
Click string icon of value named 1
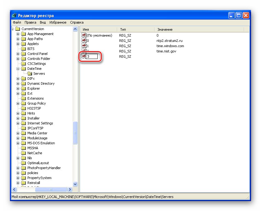click(x=84, y=46)
